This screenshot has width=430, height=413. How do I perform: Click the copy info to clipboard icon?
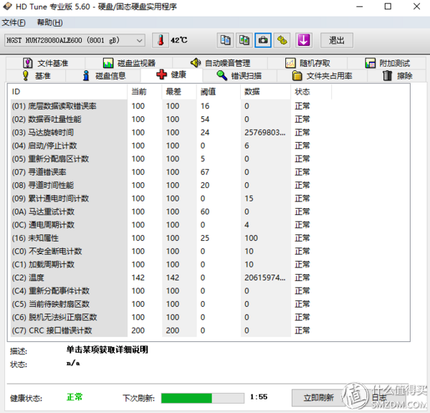[x=225, y=40]
